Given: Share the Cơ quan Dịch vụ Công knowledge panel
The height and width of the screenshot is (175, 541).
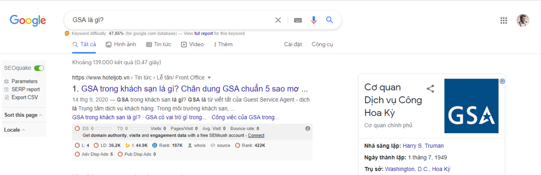Looking at the screenshot, I should [x=431, y=88].
